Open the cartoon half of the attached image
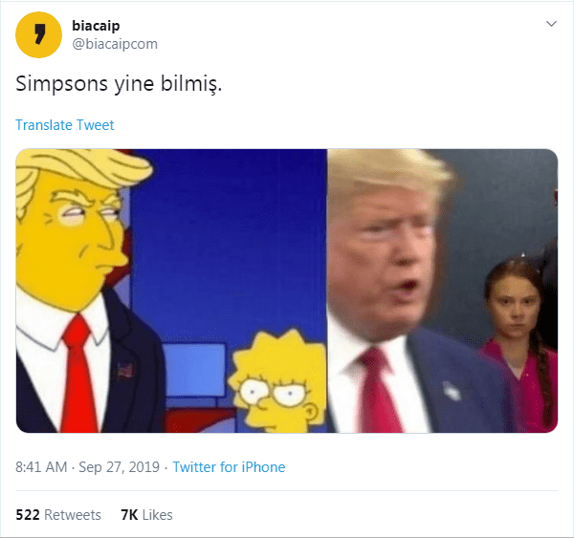This screenshot has width=574, height=538. pos(171,291)
